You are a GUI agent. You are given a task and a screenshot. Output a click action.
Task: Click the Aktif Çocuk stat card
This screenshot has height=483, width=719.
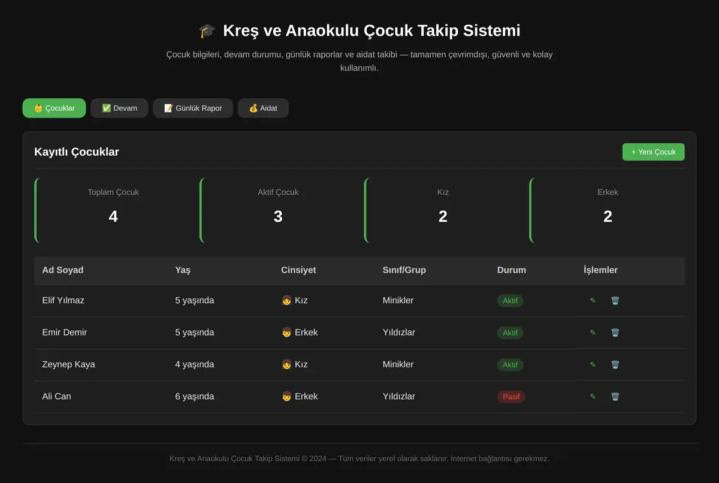[x=278, y=210]
